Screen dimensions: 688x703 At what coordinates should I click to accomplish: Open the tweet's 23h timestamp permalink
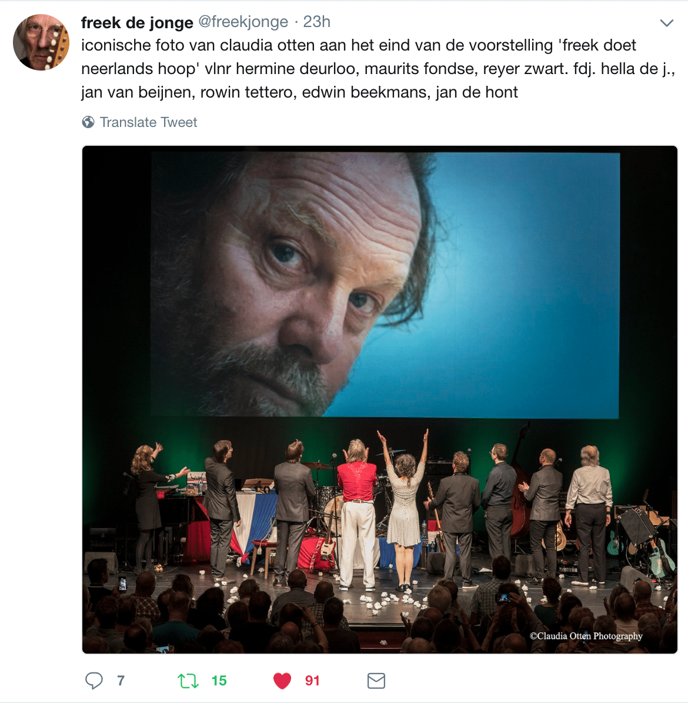click(x=316, y=22)
